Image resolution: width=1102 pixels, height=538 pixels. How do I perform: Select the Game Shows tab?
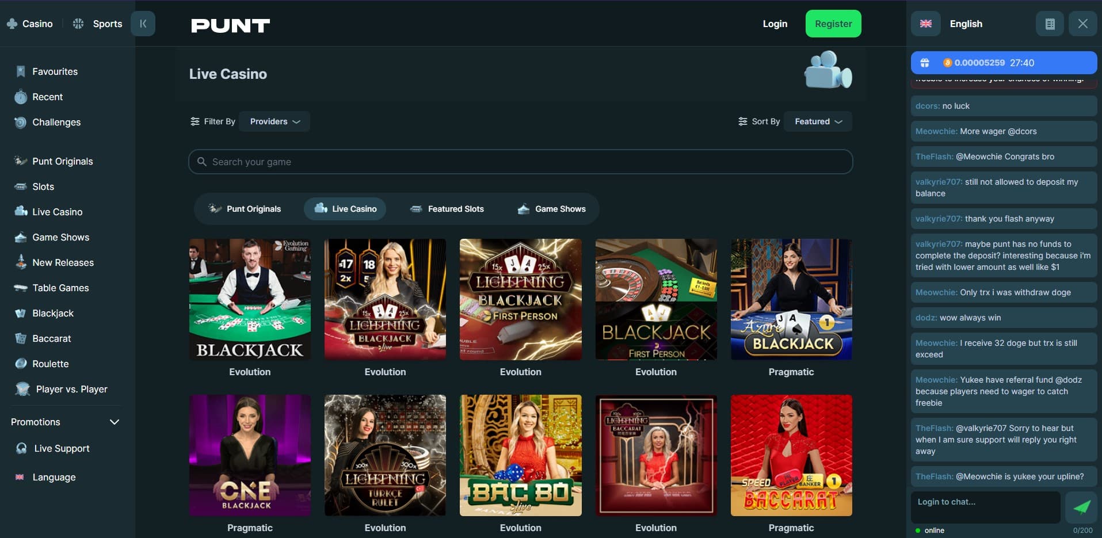click(551, 208)
